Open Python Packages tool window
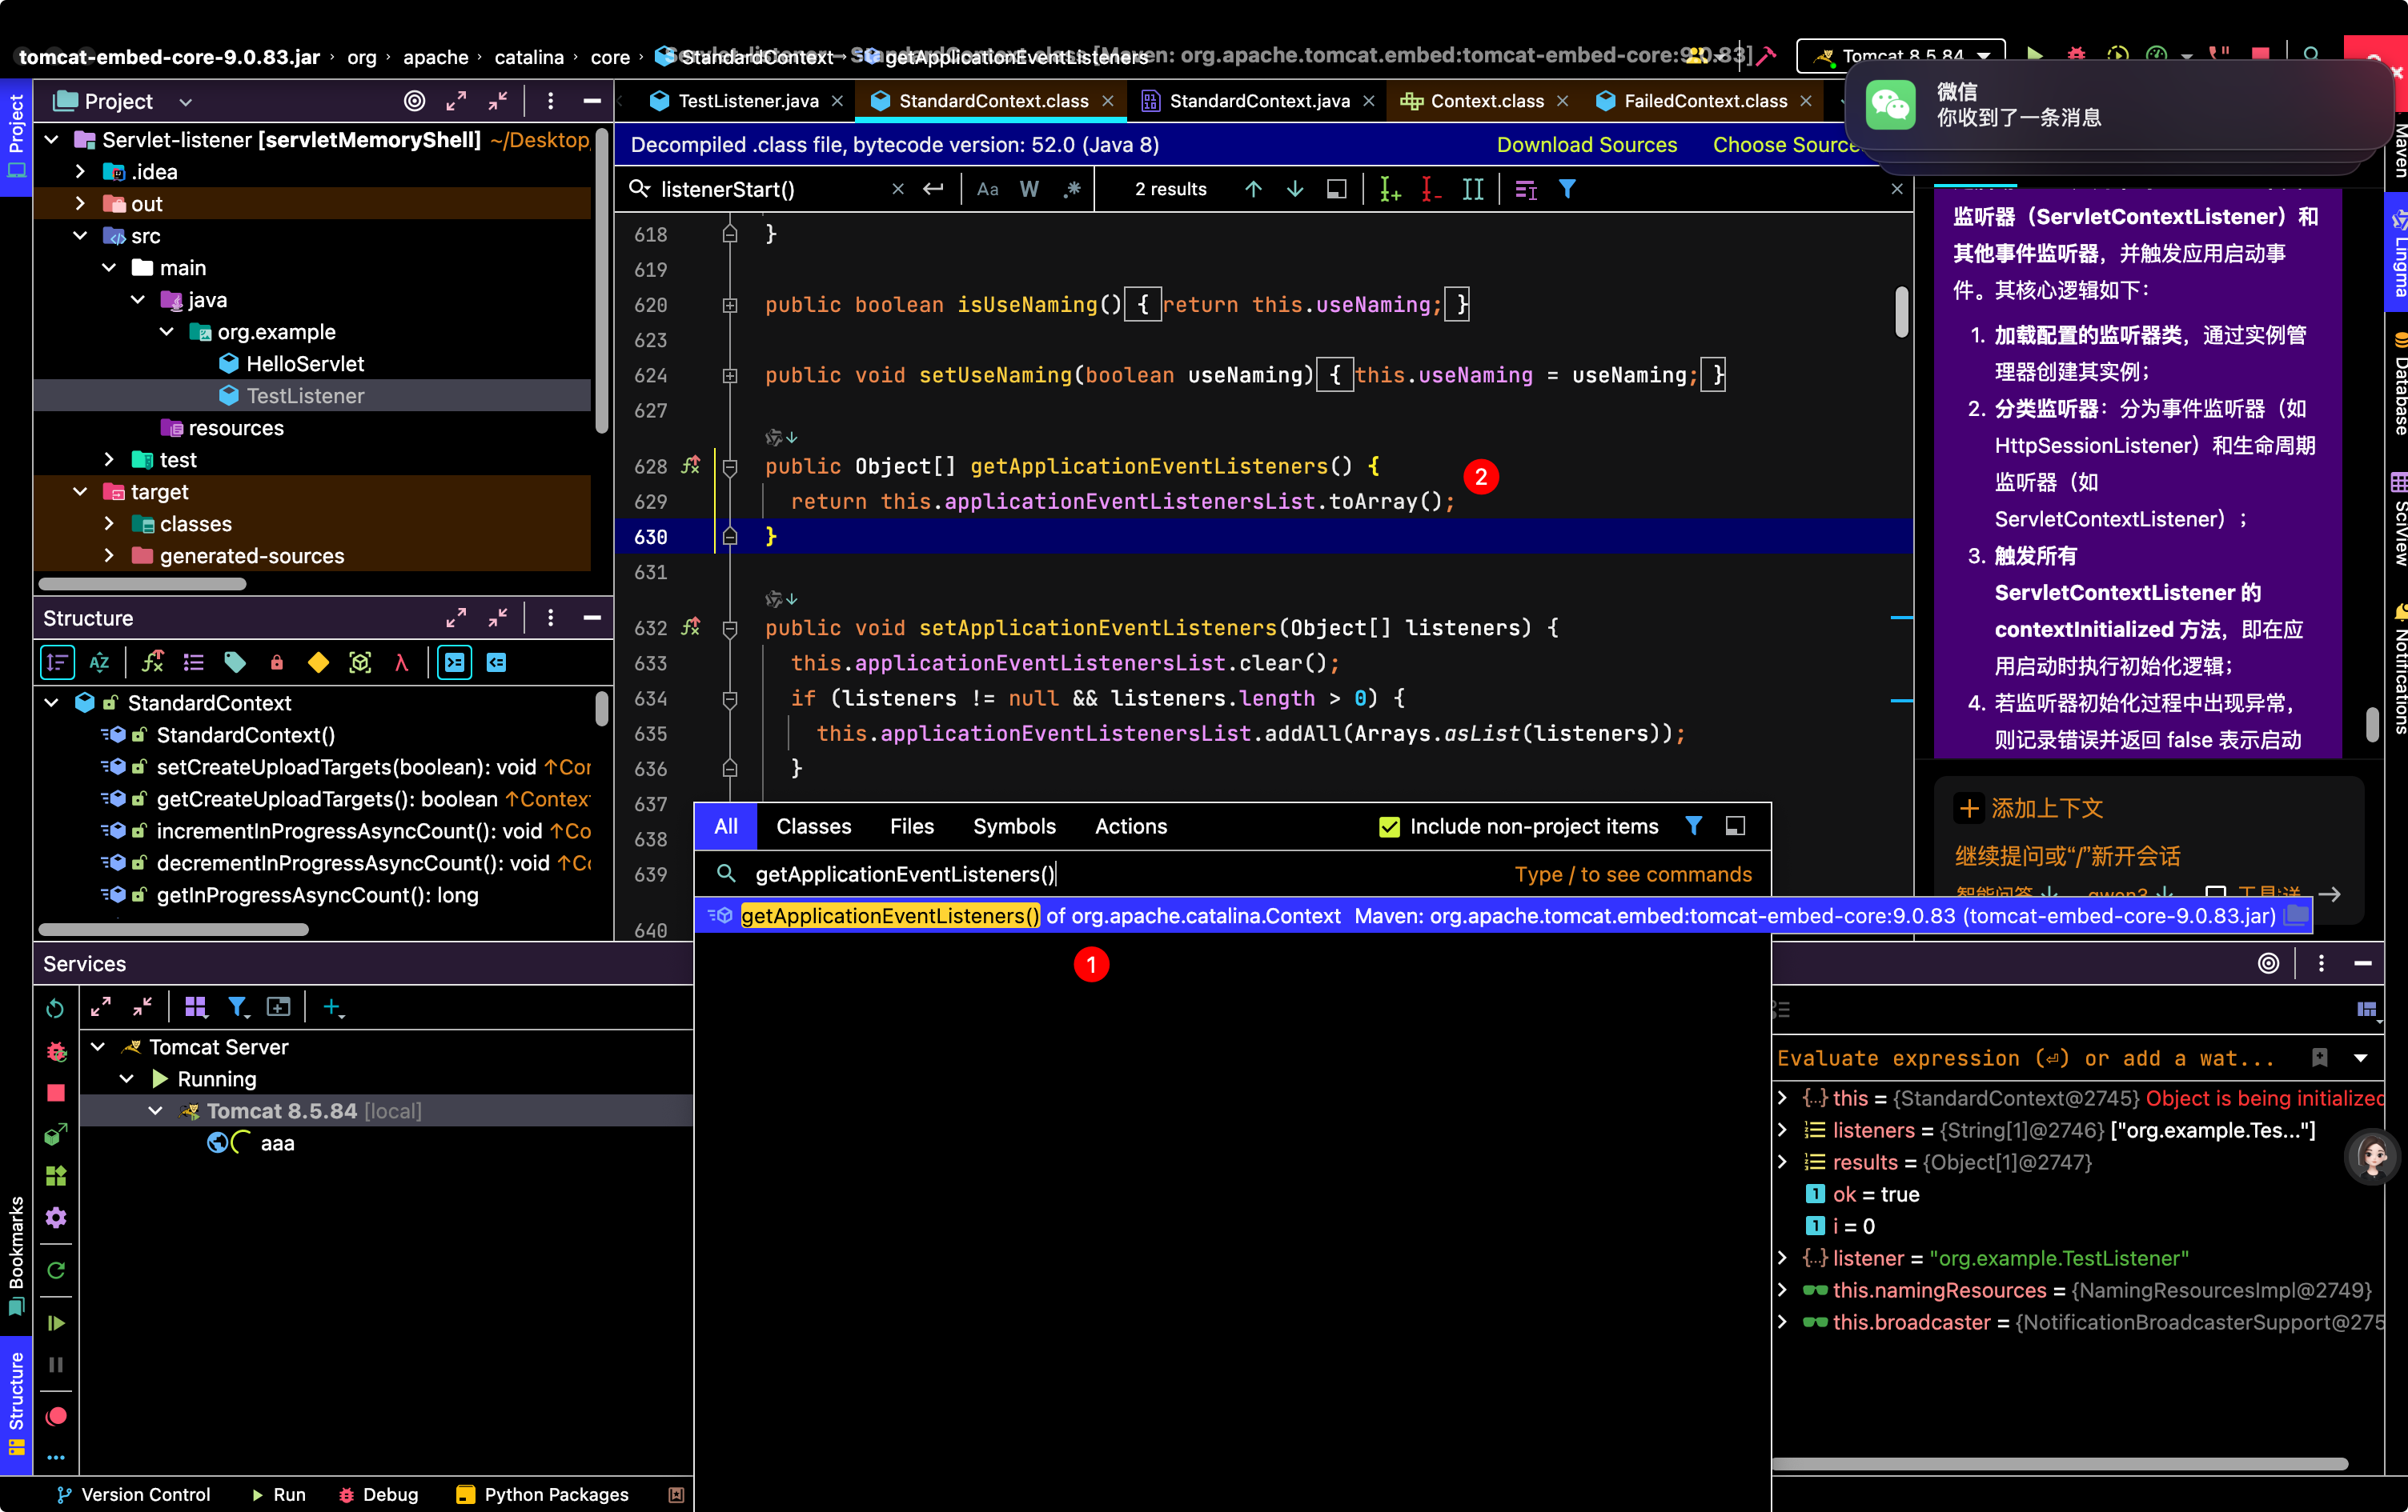 543,1495
